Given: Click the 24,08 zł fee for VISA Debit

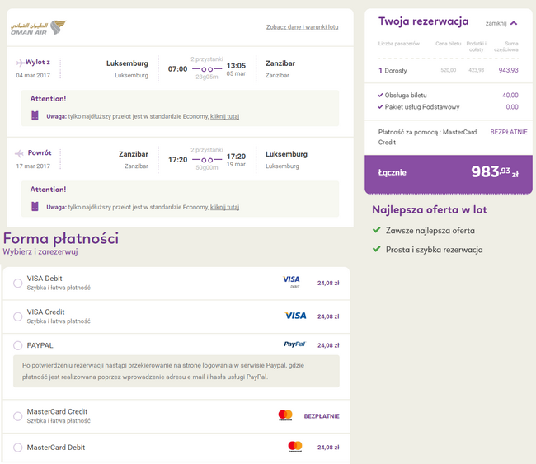Looking at the screenshot, I should [x=328, y=283].
